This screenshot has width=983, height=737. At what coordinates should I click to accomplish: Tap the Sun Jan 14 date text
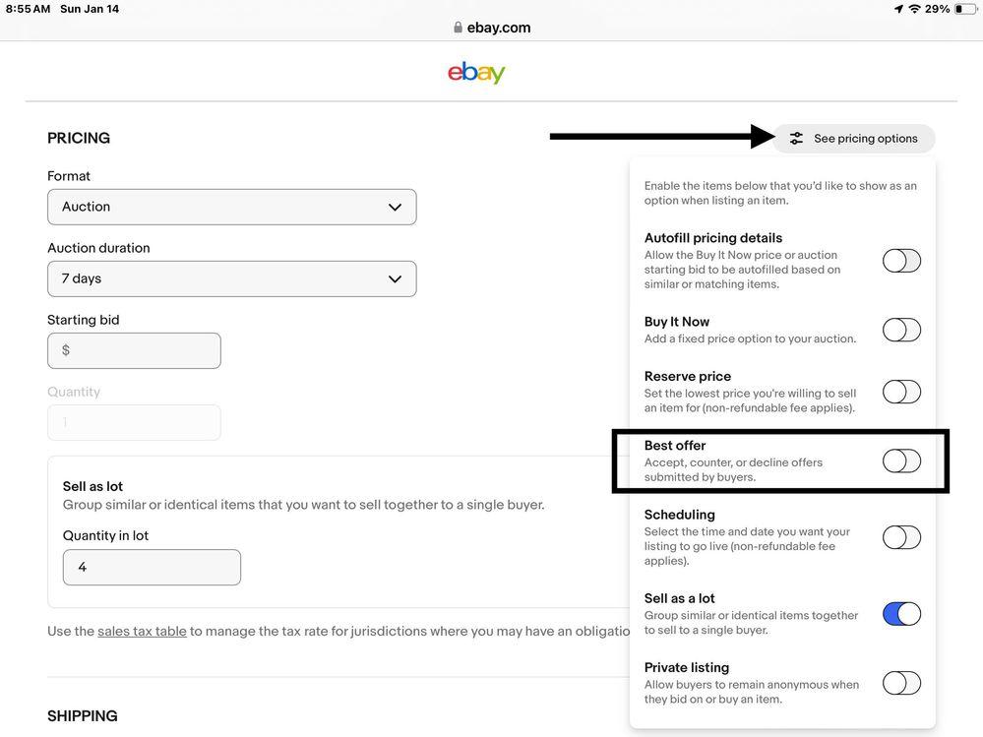(x=90, y=9)
